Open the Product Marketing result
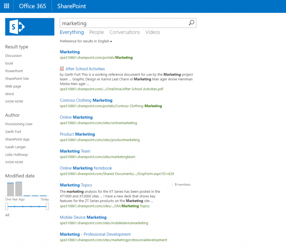Image resolution: width=286 pixels, height=251 pixels. [x=77, y=134]
